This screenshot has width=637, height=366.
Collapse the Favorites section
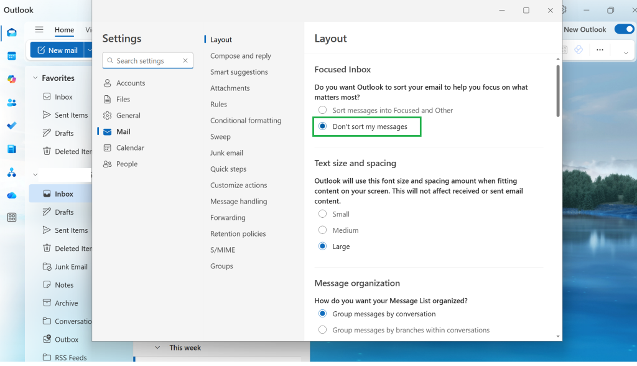tap(35, 78)
